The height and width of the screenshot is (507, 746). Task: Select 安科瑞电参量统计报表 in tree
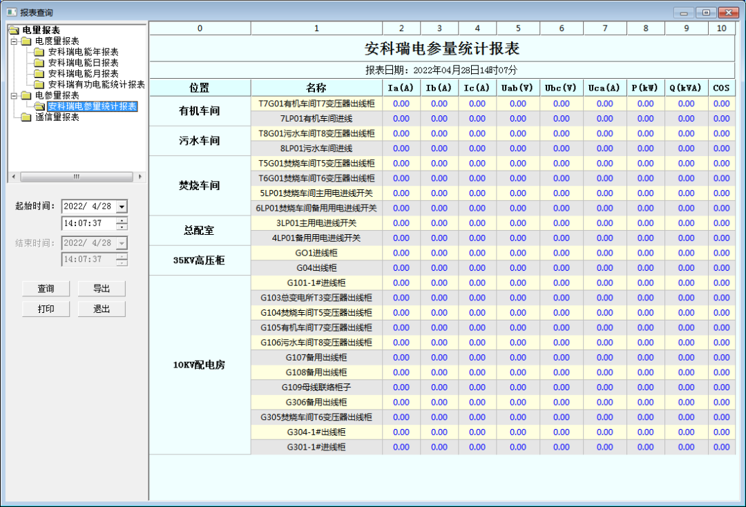[93, 106]
